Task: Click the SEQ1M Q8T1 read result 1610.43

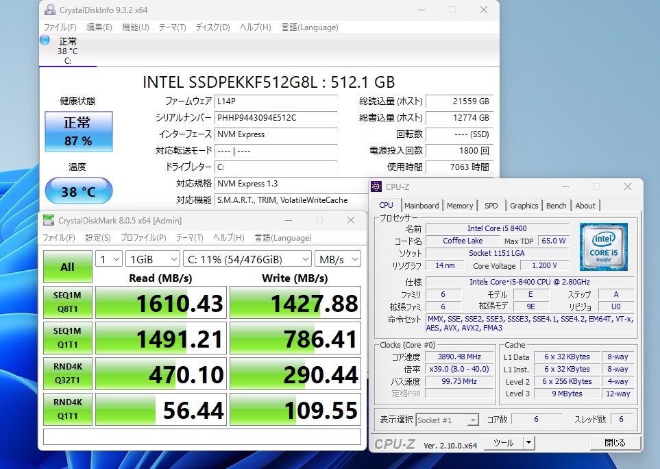Action: (161, 302)
